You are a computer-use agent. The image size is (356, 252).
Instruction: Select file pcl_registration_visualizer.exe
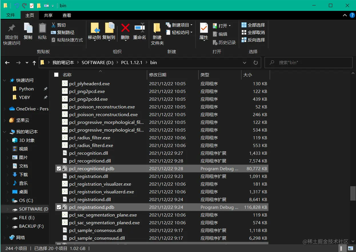point(100,184)
